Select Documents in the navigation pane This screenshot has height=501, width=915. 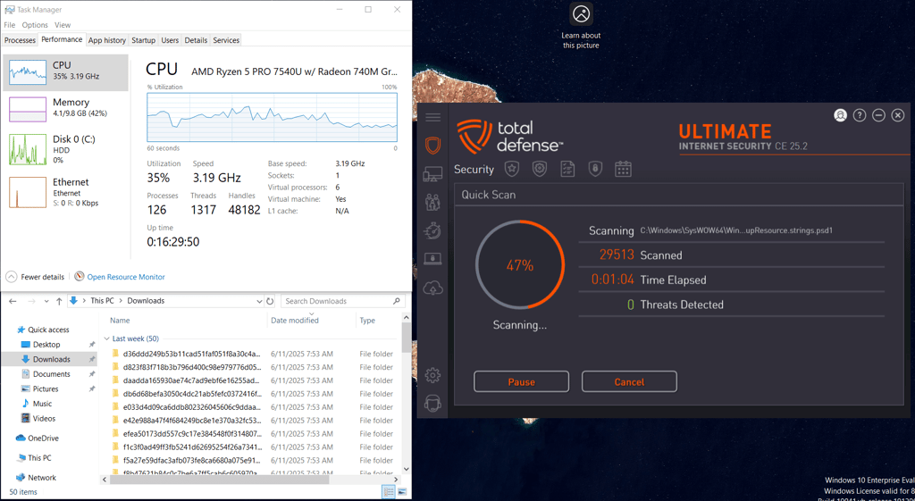pos(51,374)
